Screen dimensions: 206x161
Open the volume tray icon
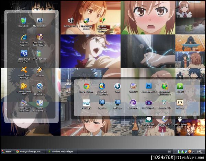coord(193,152)
